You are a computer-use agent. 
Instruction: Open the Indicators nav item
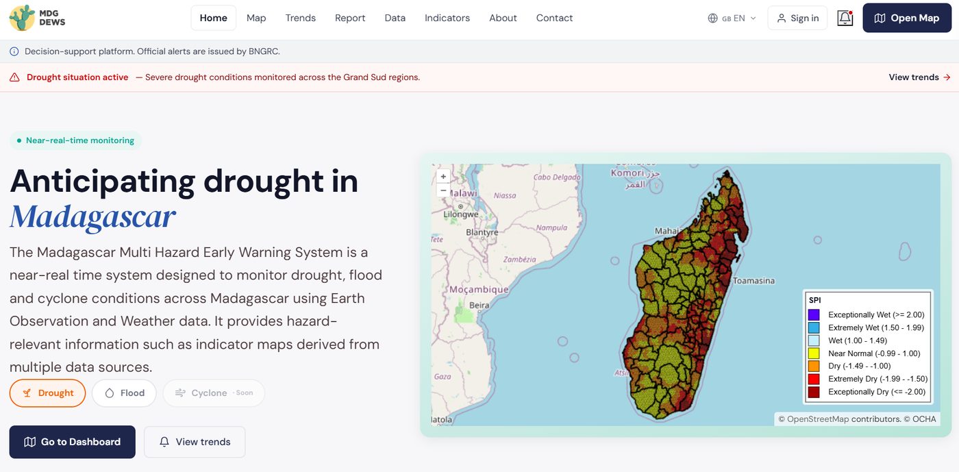point(447,18)
